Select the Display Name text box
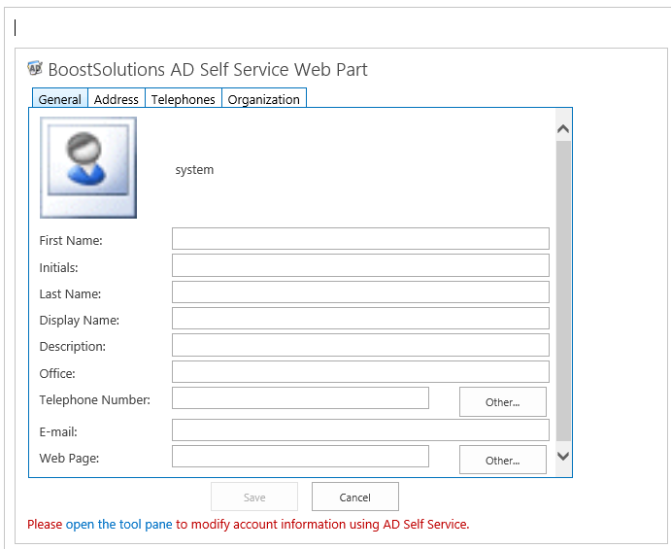 (x=360, y=318)
